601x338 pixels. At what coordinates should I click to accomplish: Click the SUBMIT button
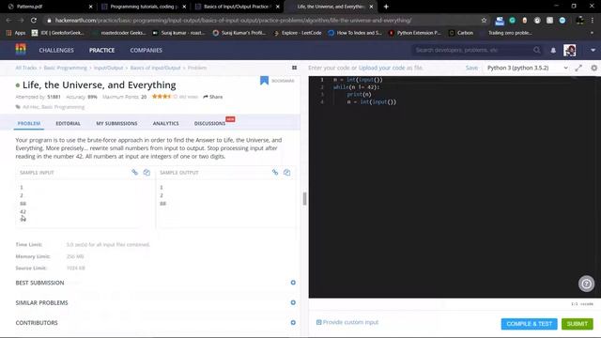[x=578, y=324]
